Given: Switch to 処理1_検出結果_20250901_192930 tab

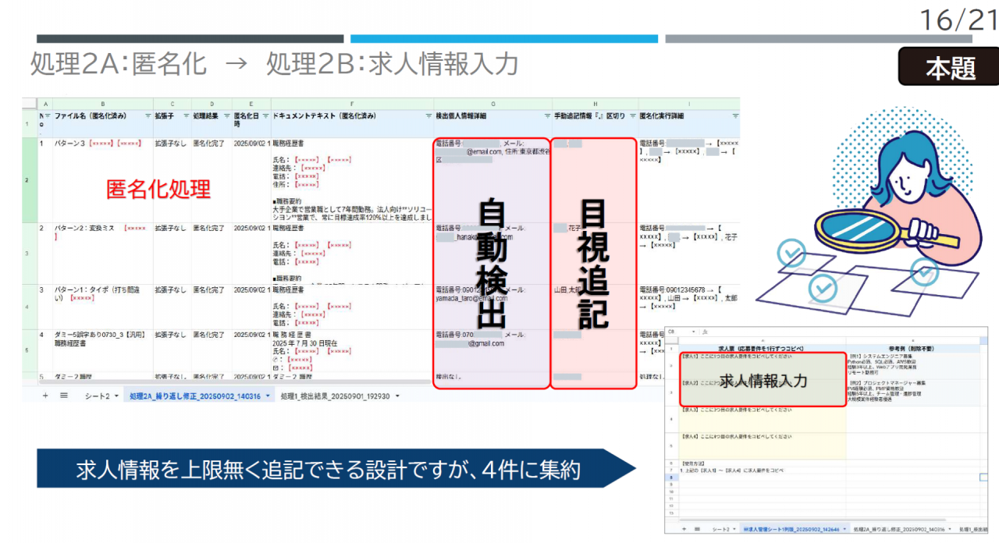Looking at the screenshot, I should click(336, 396).
